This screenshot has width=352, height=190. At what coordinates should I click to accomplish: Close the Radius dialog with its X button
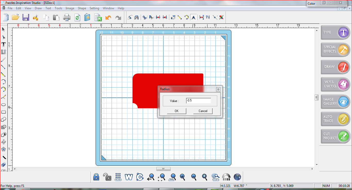click(x=218, y=89)
